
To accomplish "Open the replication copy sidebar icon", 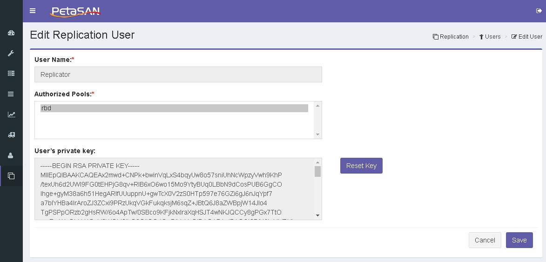I will pos(11,176).
